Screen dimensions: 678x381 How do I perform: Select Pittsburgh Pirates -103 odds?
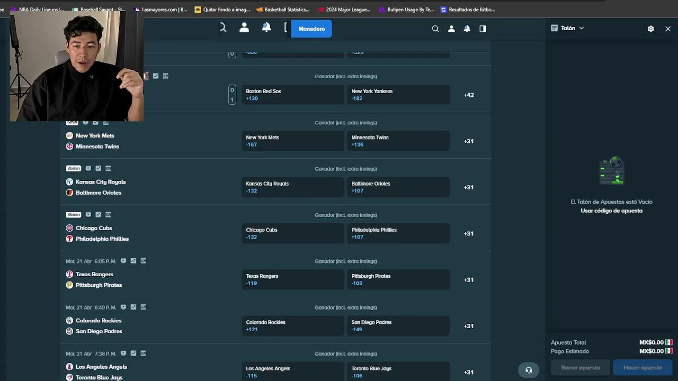pyautogui.click(x=398, y=279)
